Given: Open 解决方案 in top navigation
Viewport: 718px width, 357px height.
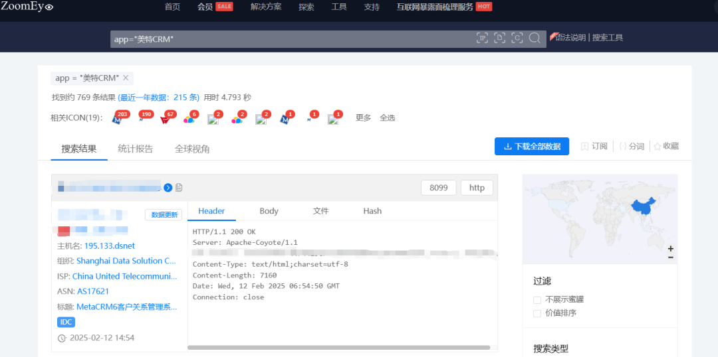Looking at the screenshot, I should pyautogui.click(x=267, y=7).
